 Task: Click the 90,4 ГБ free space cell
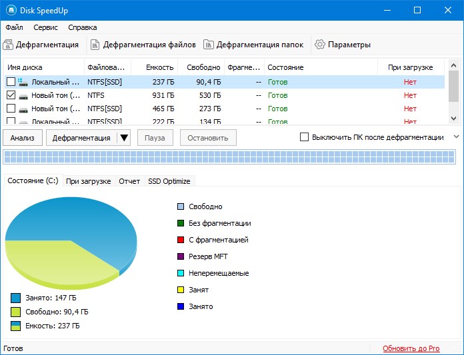(209, 82)
